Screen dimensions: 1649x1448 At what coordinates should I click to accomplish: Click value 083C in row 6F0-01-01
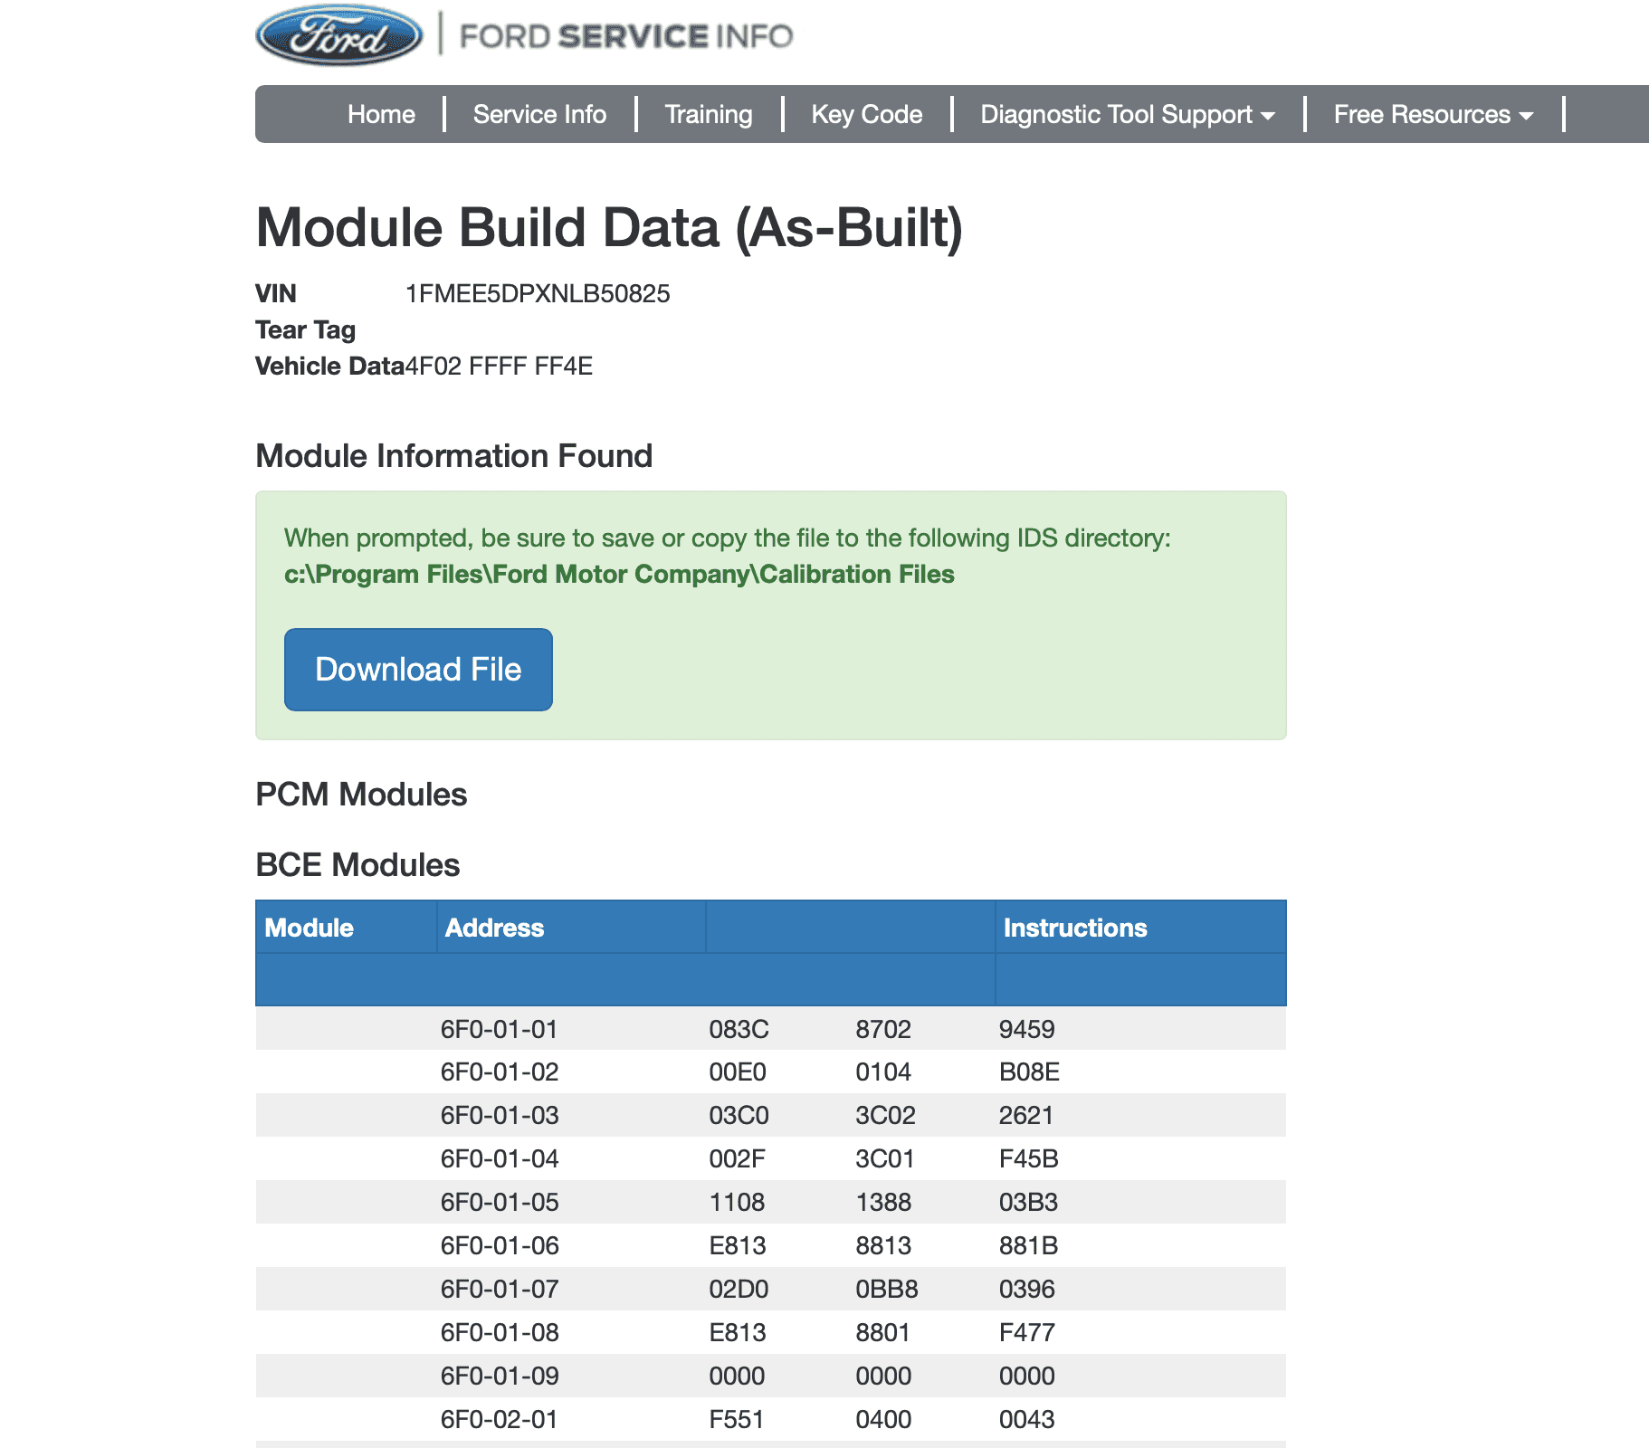739,1029
